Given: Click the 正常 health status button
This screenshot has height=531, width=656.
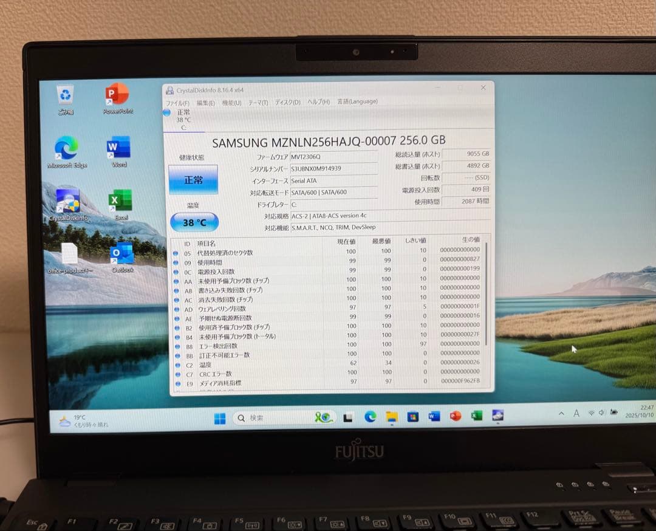Looking at the screenshot, I should click(193, 180).
